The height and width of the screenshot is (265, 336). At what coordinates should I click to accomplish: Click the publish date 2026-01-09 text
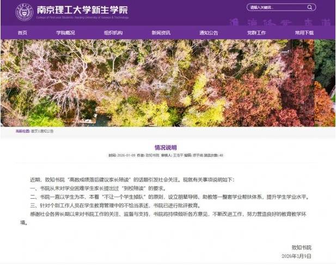[126, 155]
